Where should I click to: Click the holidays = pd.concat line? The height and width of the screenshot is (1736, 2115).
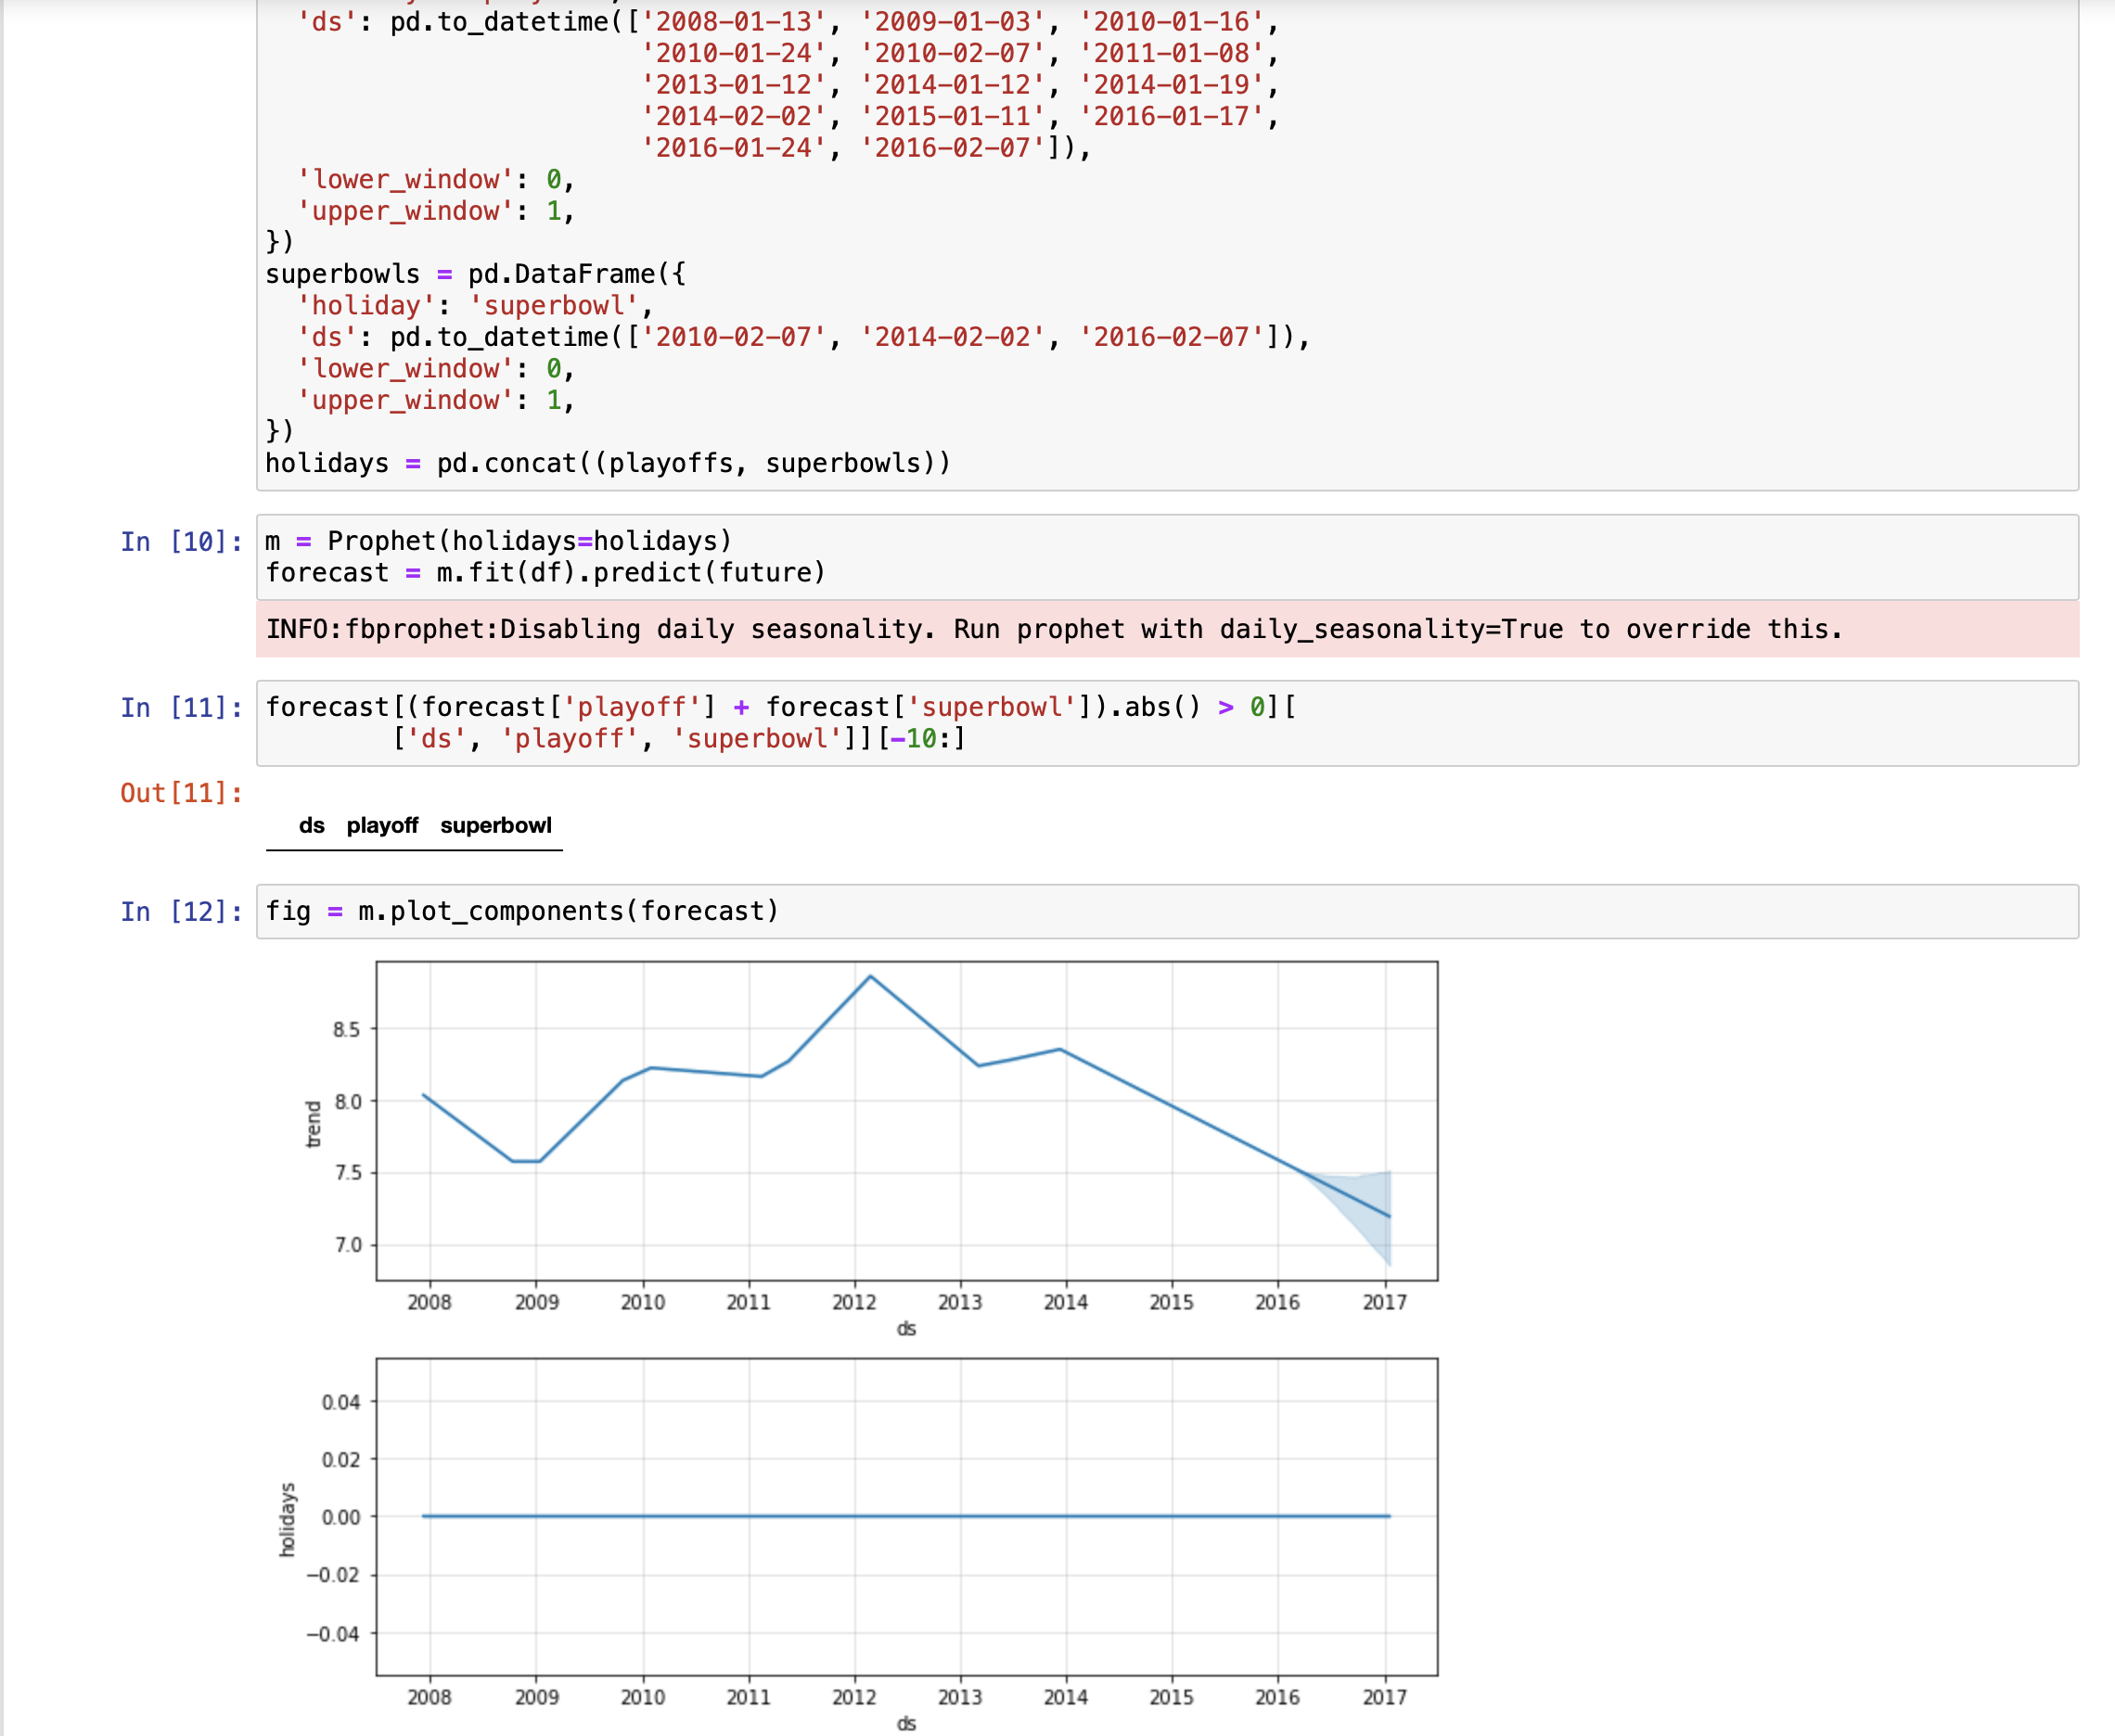click(x=608, y=462)
